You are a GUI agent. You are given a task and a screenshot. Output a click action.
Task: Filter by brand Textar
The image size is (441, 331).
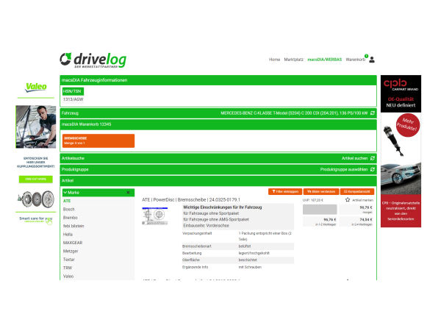click(x=69, y=260)
